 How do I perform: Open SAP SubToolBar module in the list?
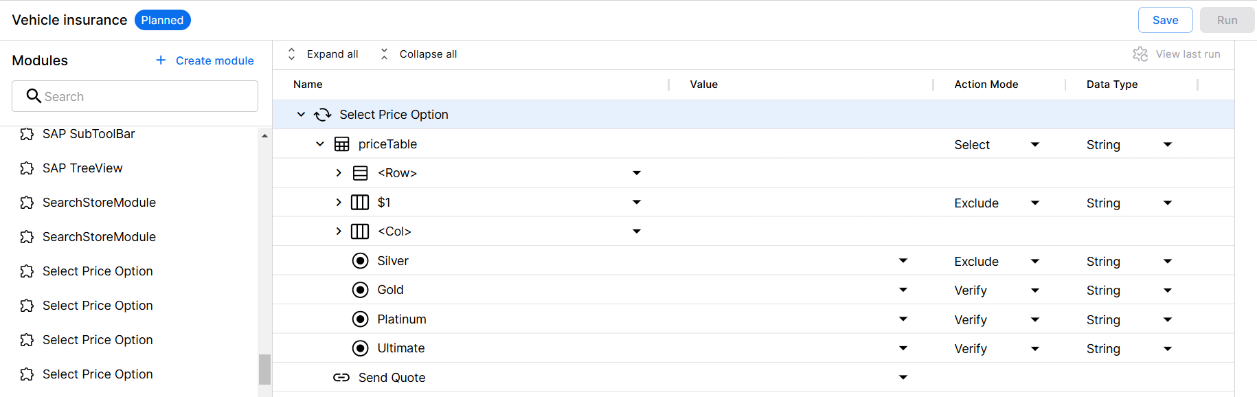[x=89, y=134]
